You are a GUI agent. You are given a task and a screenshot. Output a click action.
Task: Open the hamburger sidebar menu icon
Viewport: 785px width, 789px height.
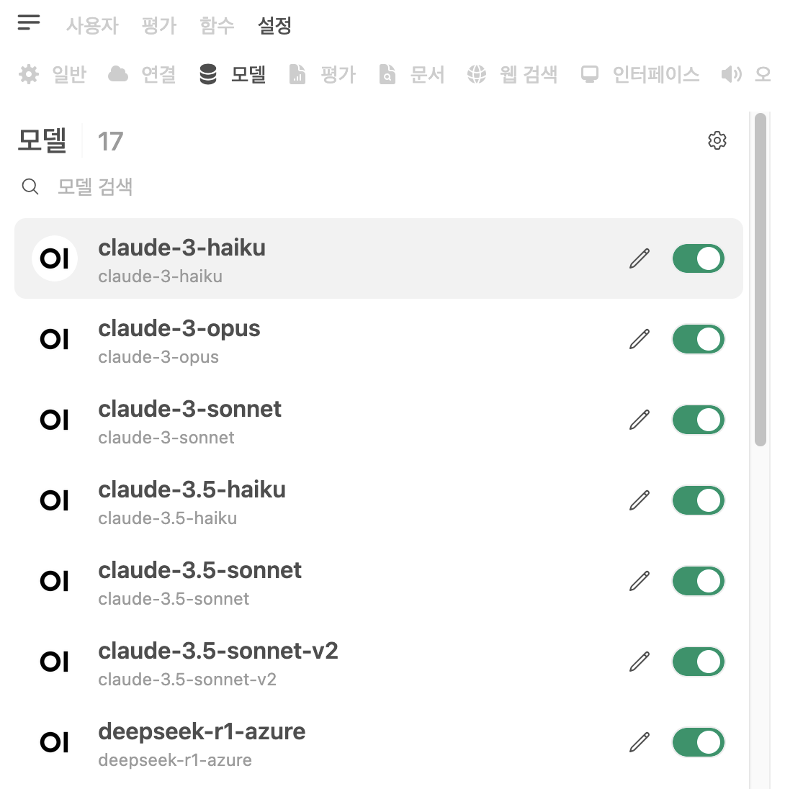point(29,22)
